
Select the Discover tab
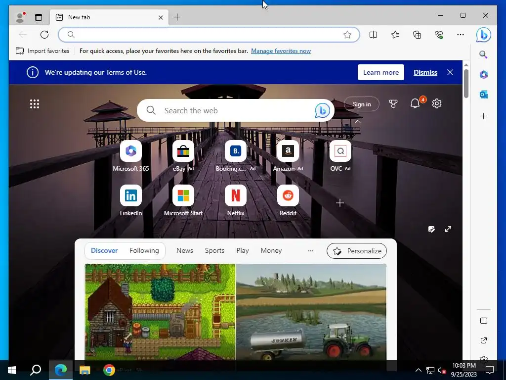(x=104, y=251)
